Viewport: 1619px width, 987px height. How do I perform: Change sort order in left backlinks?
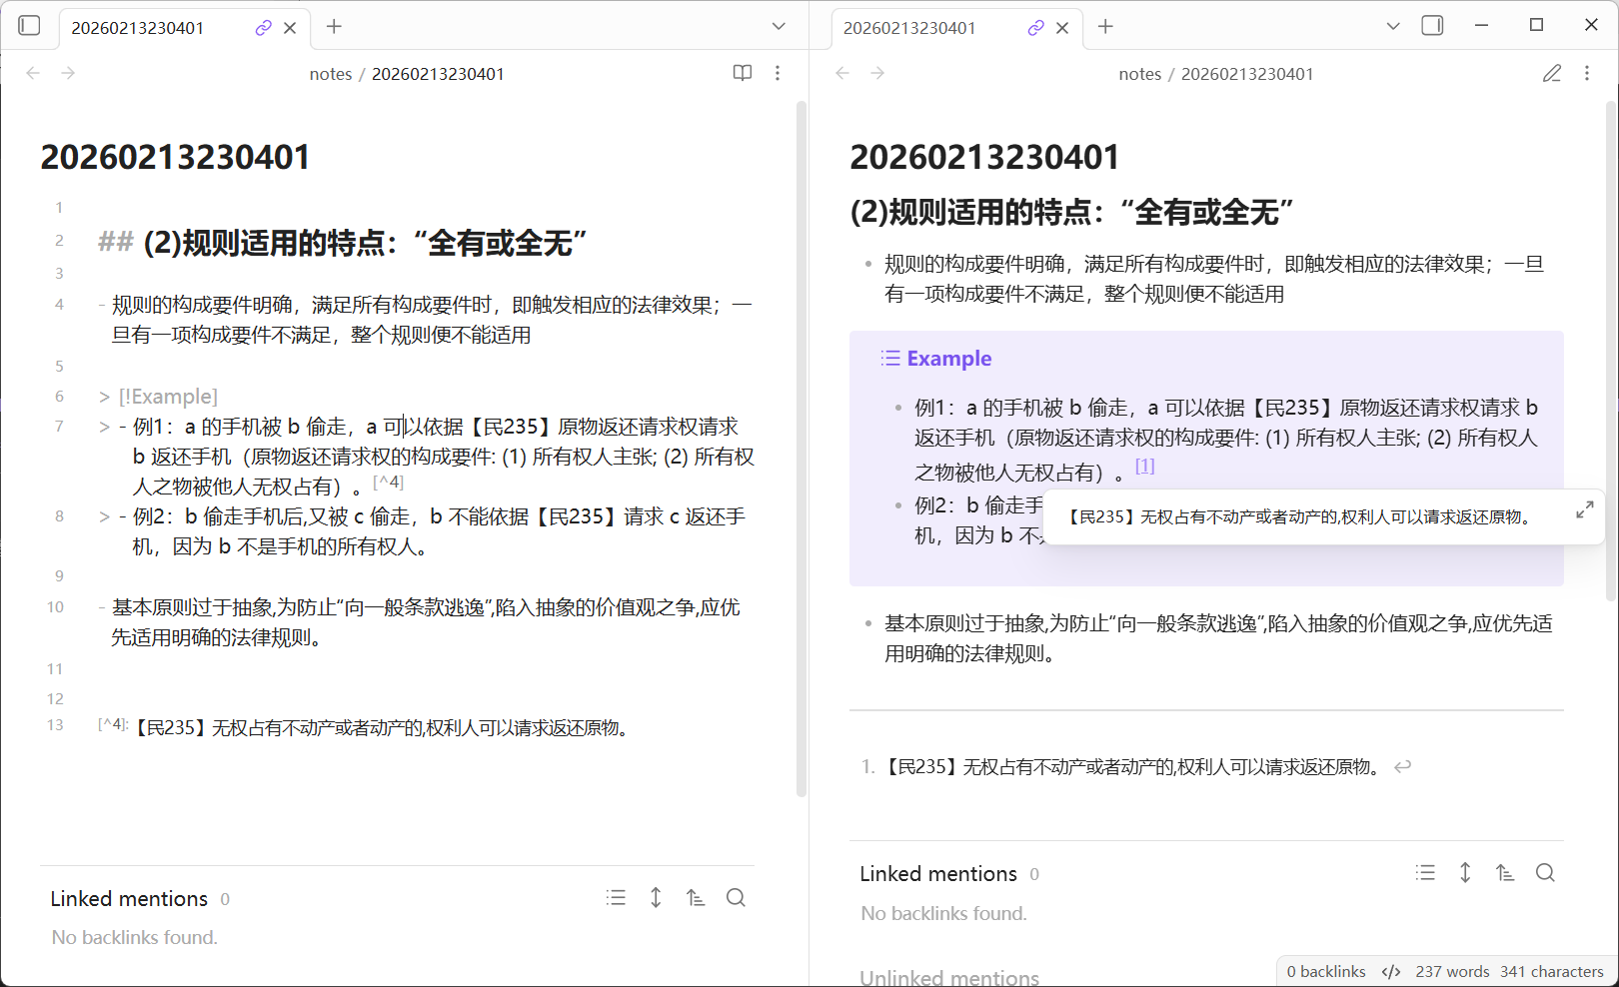tap(696, 898)
